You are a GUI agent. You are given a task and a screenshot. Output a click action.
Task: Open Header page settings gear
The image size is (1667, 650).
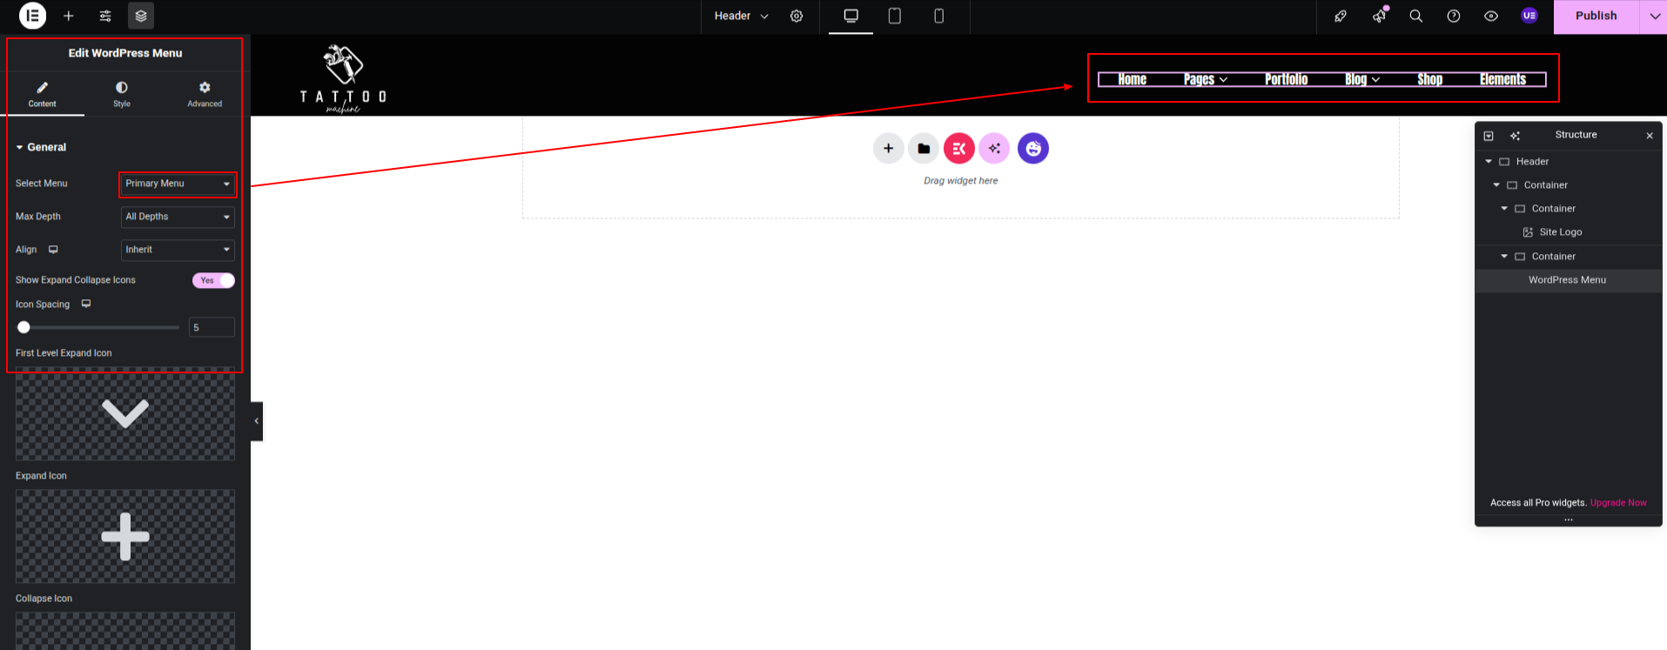797,16
